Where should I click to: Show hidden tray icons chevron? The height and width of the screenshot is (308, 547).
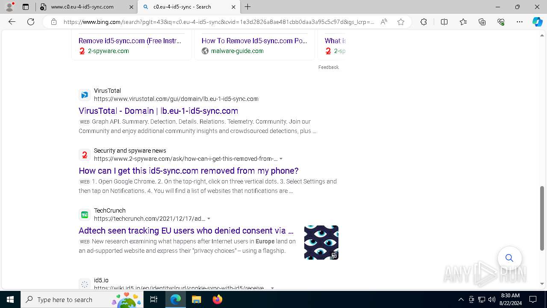(461, 299)
